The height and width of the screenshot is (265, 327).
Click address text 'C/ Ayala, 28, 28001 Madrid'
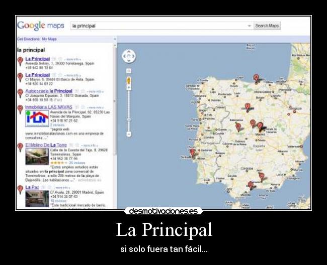pyautogui.click(x=72, y=192)
